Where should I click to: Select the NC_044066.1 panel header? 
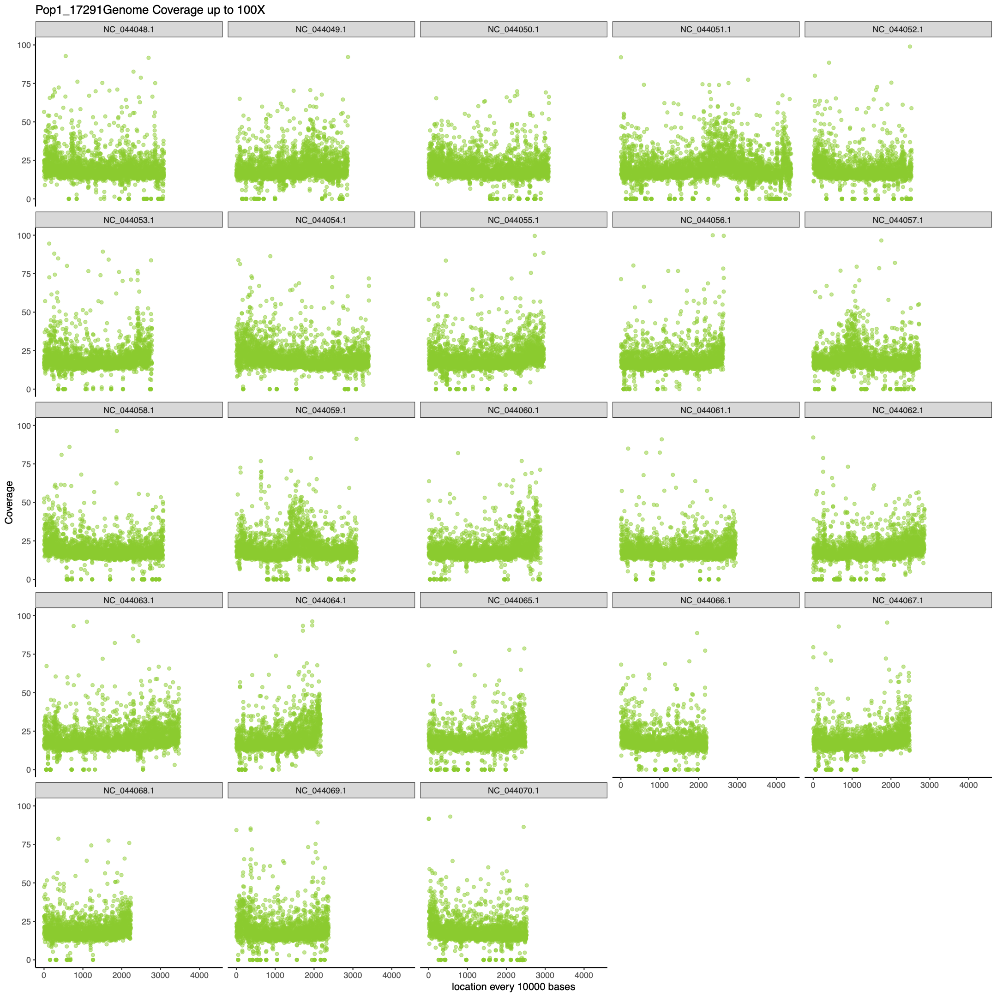click(x=706, y=600)
